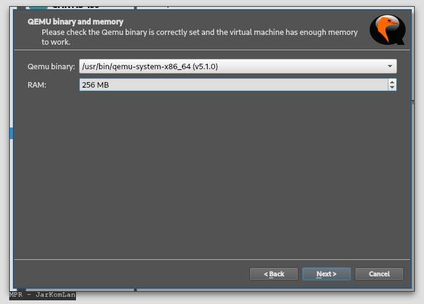Image resolution: width=424 pixels, height=304 pixels.
Task: Go to the previous step with Back
Action: 274,274
